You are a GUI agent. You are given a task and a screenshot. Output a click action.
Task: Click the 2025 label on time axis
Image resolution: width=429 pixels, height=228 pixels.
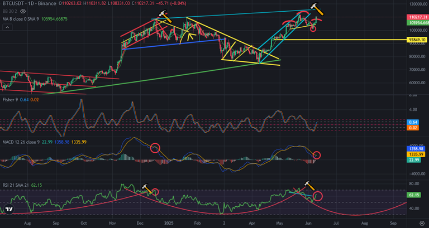point(169,223)
